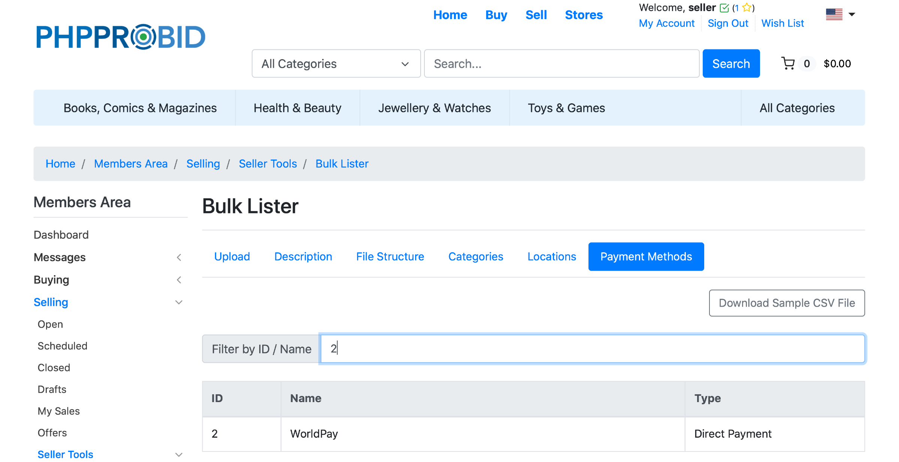Click the seller reputation star icon
Image resolution: width=899 pixels, height=462 pixels.
[x=747, y=7]
